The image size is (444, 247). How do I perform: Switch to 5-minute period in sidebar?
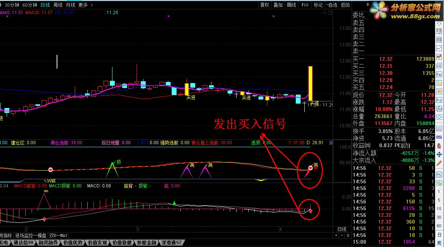point(439,200)
